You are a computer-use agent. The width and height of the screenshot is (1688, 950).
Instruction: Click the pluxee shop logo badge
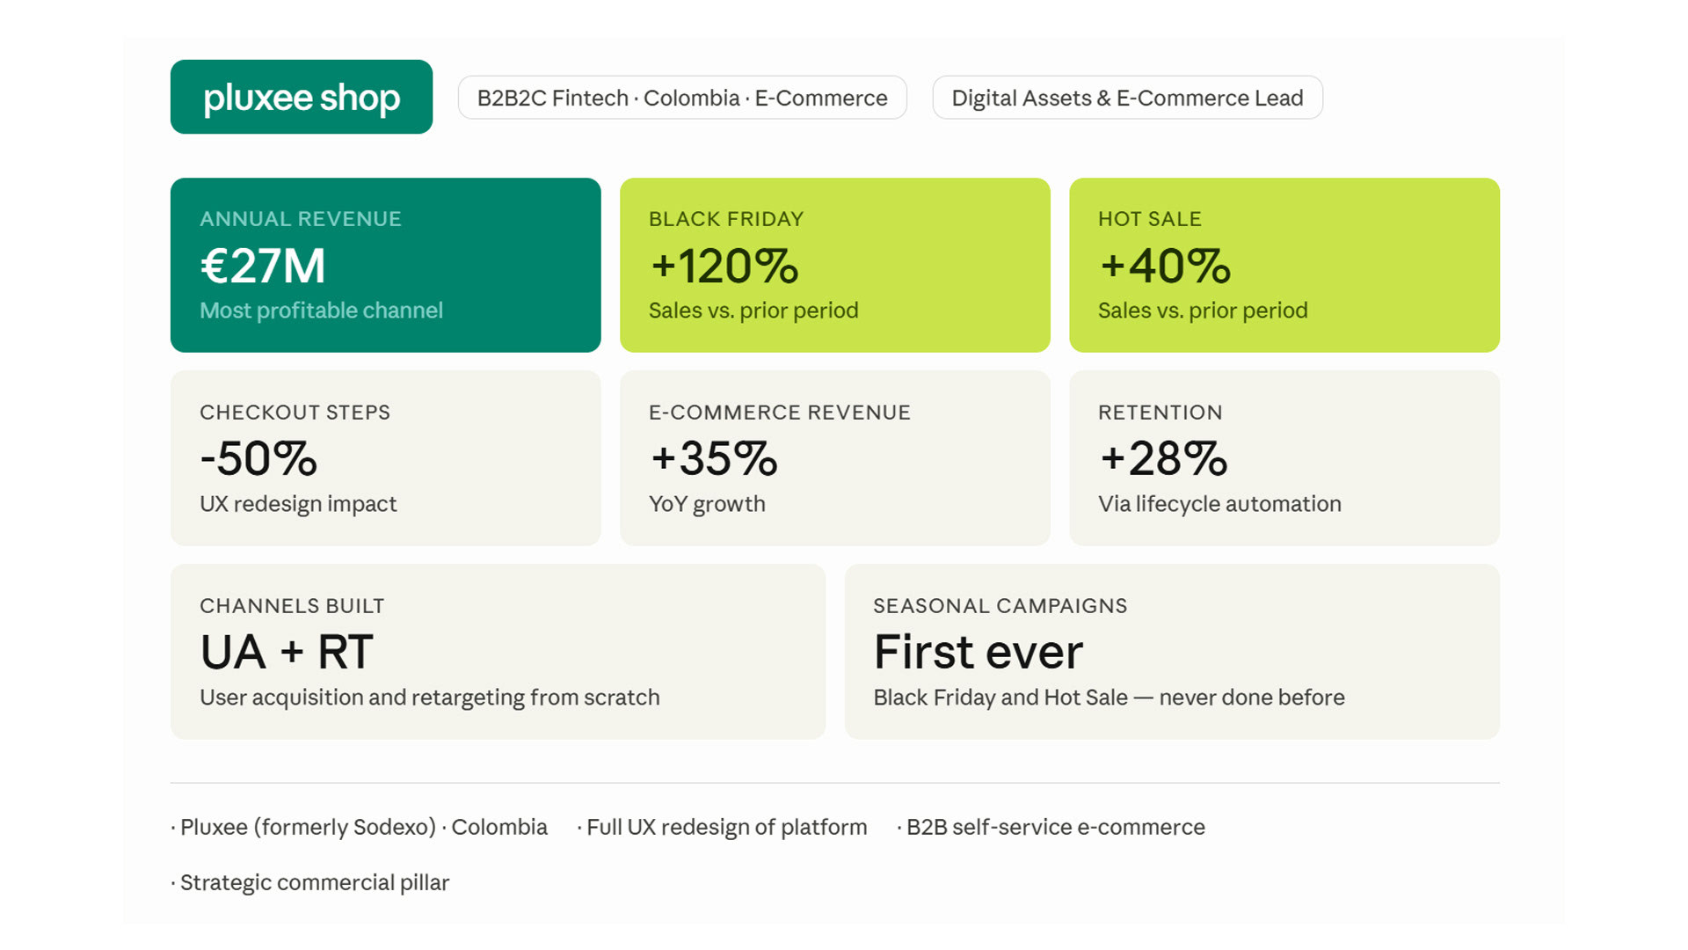coord(301,97)
